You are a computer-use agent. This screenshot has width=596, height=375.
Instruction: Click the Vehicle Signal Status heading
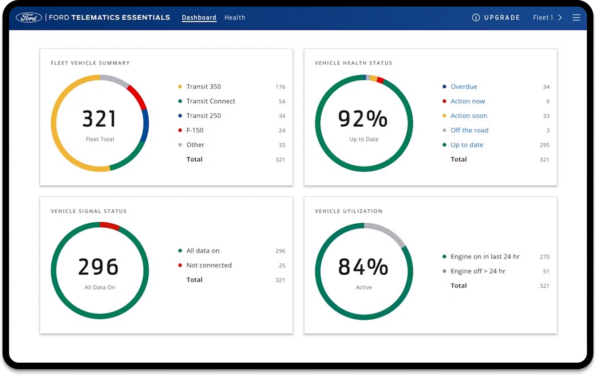(89, 211)
